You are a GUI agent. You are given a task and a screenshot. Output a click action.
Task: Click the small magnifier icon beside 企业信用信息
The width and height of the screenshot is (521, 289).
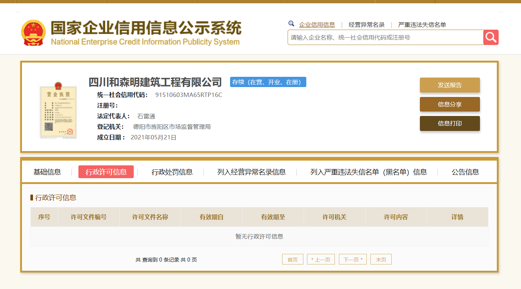[x=291, y=24]
